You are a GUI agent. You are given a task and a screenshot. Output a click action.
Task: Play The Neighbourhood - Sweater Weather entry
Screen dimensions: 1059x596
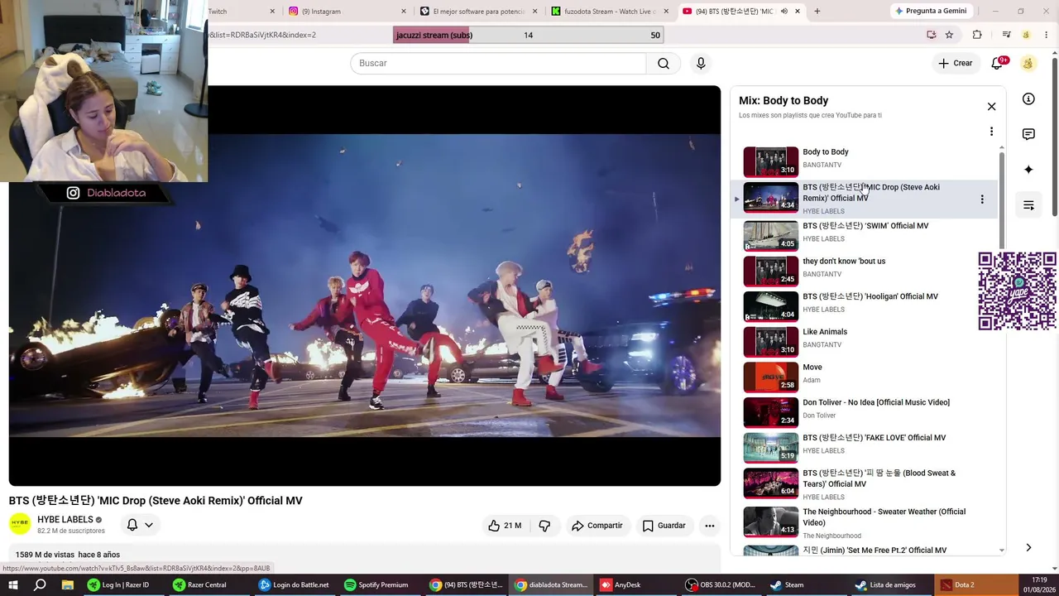coord(863,522)
